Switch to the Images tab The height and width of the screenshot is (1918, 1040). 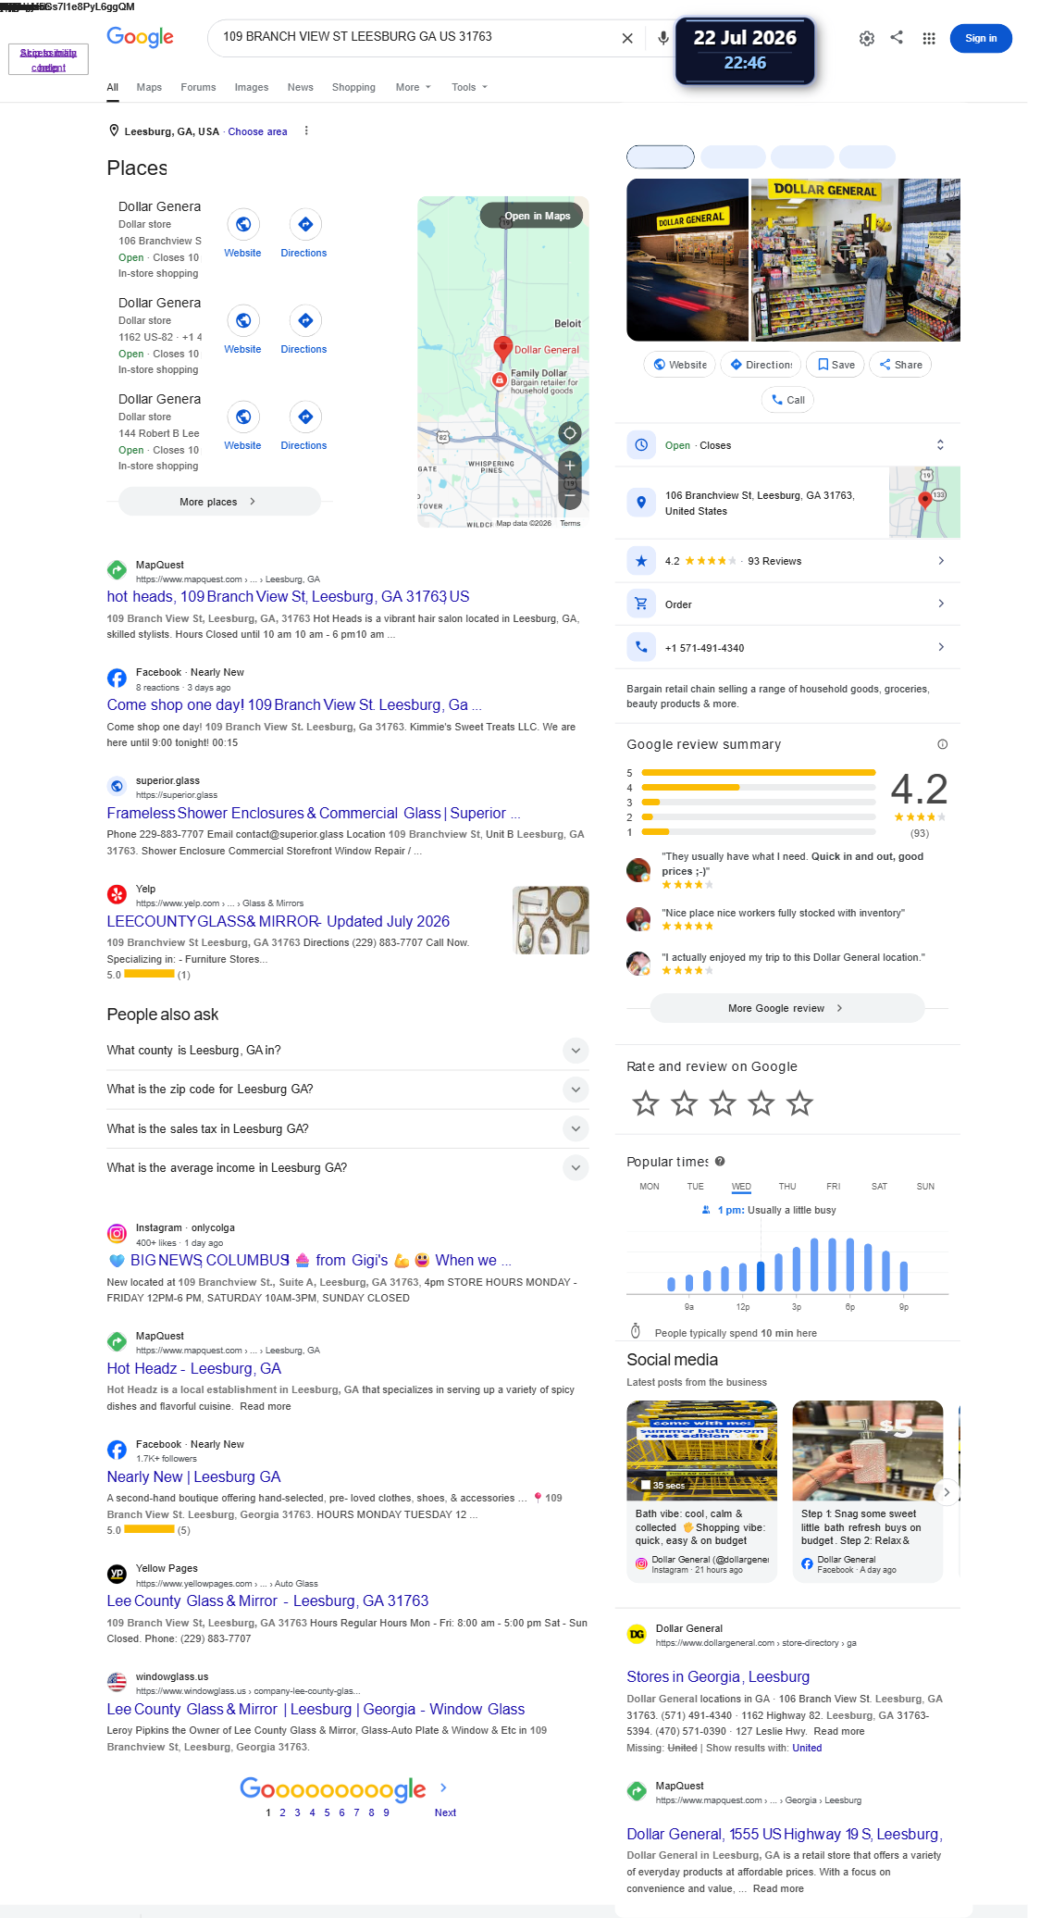click(252, 87)
